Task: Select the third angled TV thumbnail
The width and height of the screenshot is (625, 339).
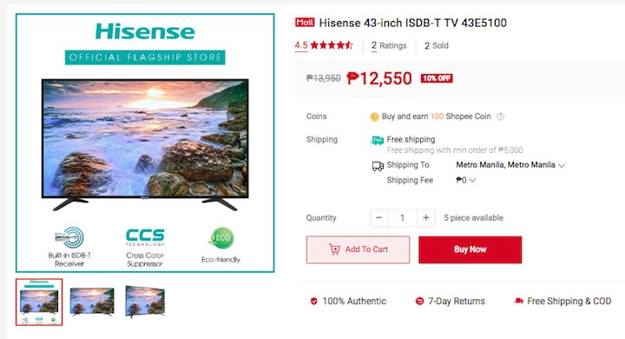Action: point(145,302)
